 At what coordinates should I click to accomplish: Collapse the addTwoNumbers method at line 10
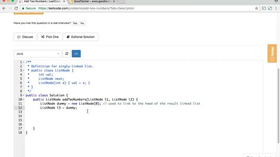(x=24, y=99)
